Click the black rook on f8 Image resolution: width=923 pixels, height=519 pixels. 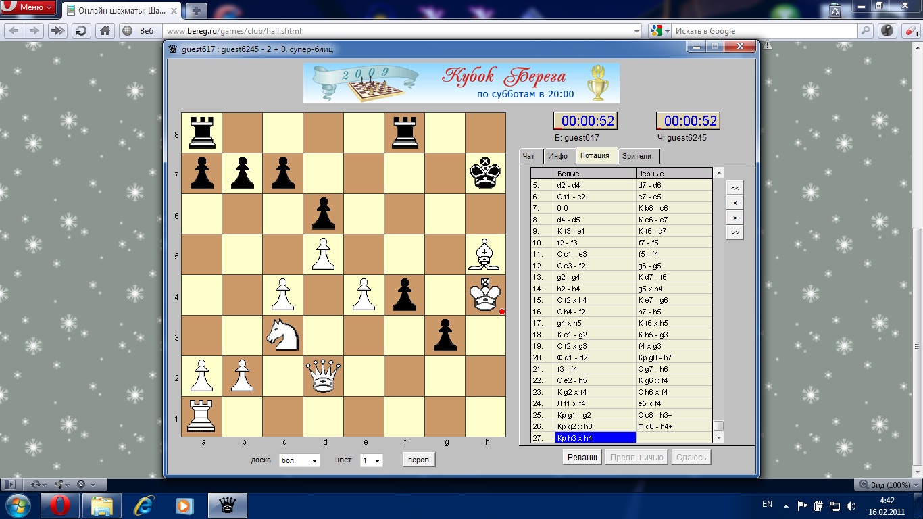point(404,132)
